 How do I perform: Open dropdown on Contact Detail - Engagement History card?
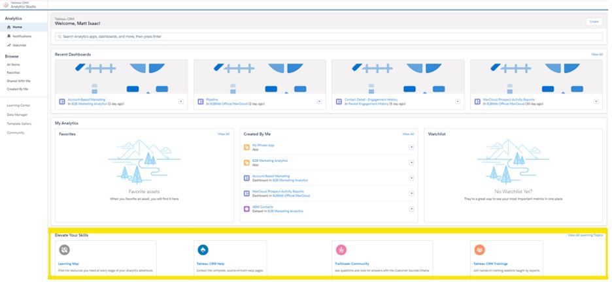[x=458, y=102]
